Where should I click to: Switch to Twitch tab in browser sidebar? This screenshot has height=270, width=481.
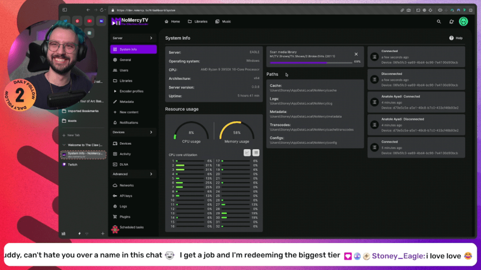coord(83,165)
